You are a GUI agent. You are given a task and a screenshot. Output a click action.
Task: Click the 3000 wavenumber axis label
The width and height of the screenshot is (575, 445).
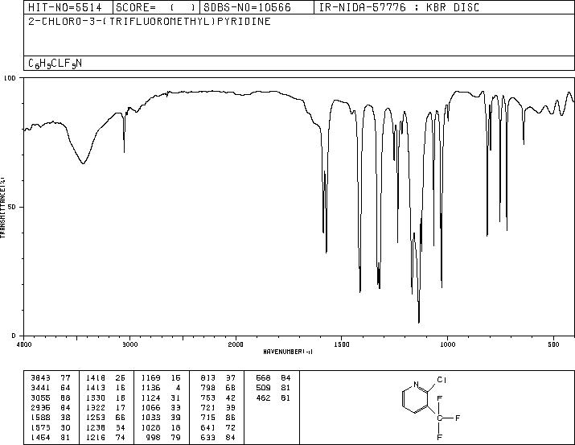(x=129, y=344)
